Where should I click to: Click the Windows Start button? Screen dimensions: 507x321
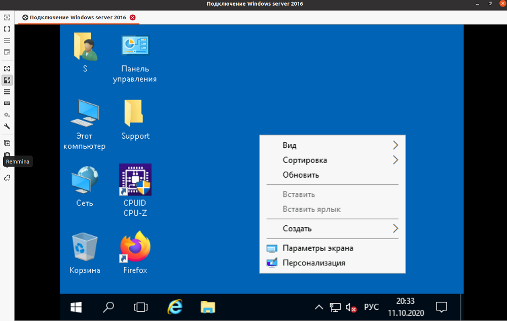click(77, 307)
